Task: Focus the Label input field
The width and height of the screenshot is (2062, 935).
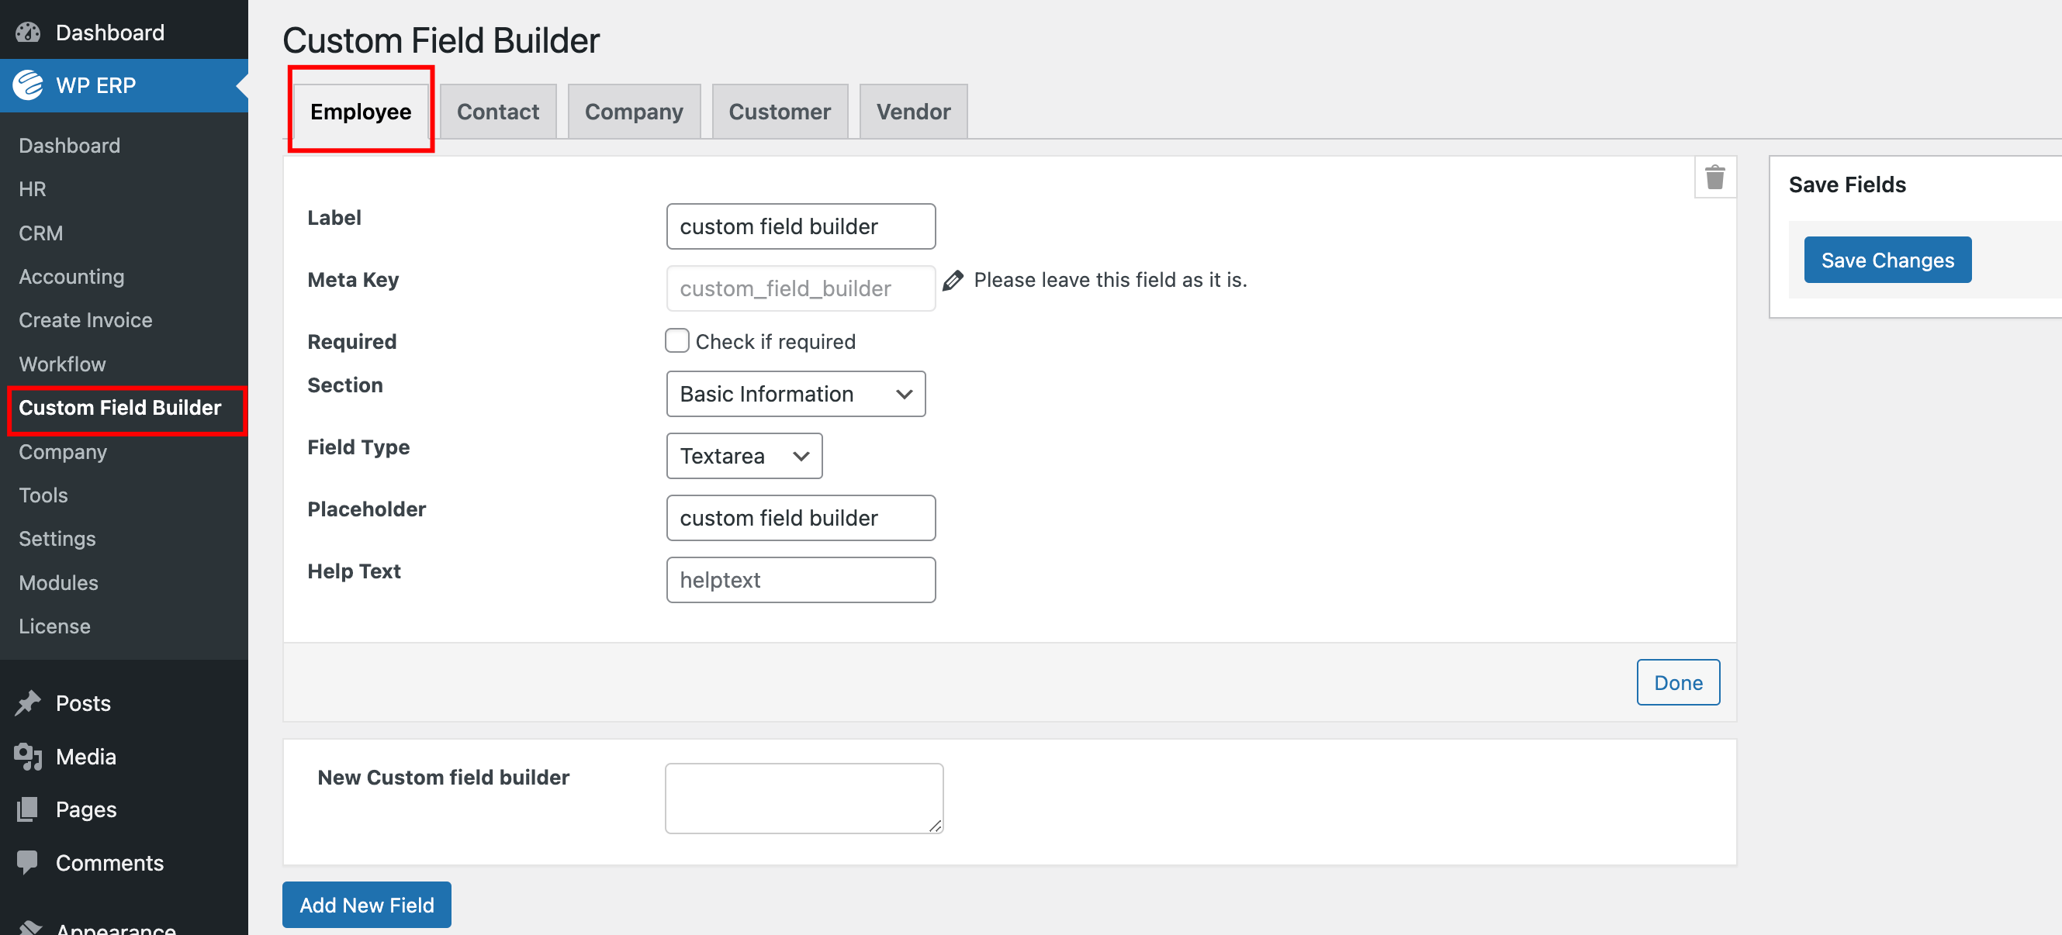Action: point(801,226)
